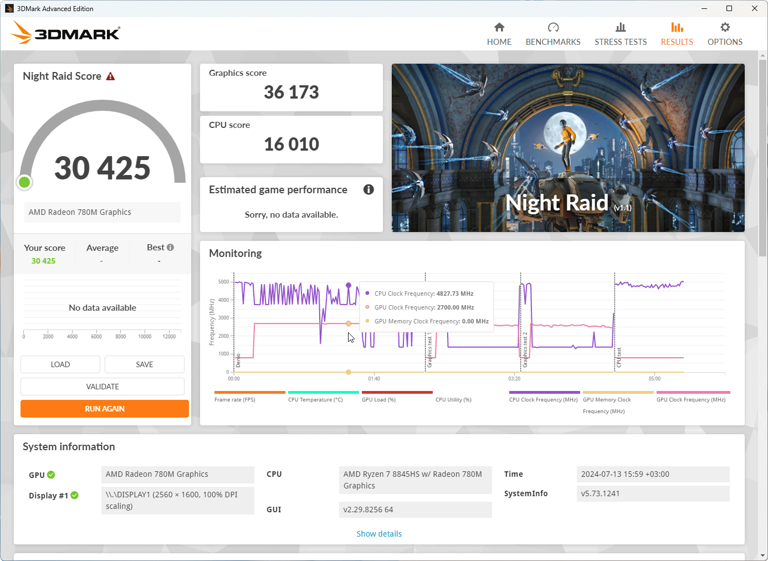
Task: Click the Average score column label
Action: [103, 248]
